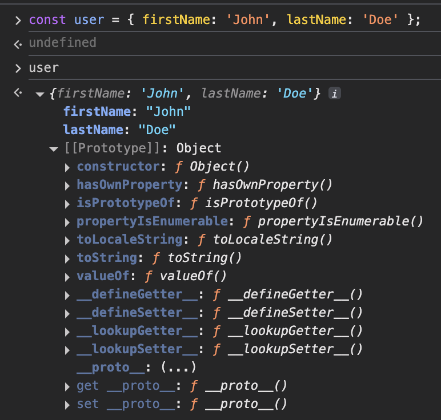Expand the constructor property
Viewport: 441px width, 420px height.
tap(67, 167)
